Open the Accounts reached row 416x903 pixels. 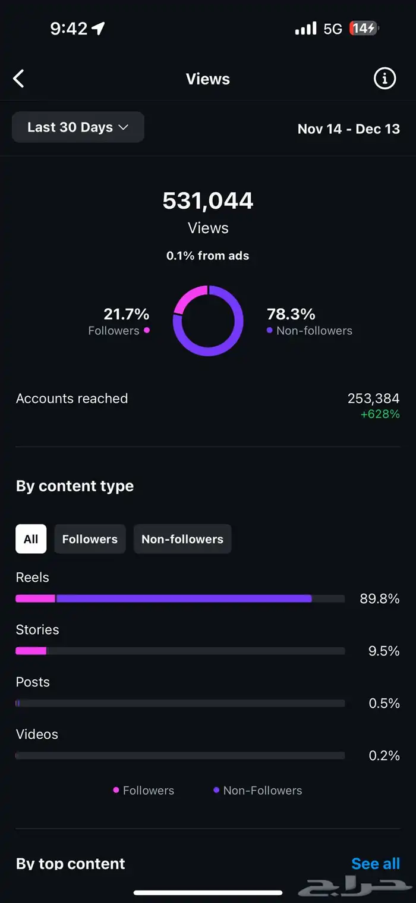[x=208, y=405]
